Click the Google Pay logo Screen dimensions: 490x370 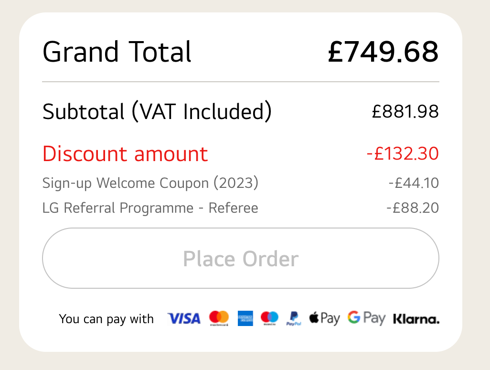pyautogui.click(x=366, y=318)
